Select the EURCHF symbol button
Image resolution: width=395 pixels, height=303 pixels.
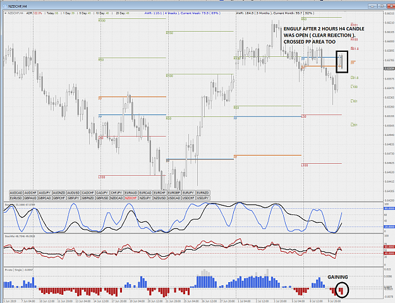160,192
